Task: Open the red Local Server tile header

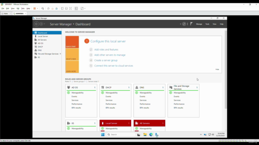Action: coord(115,123)
